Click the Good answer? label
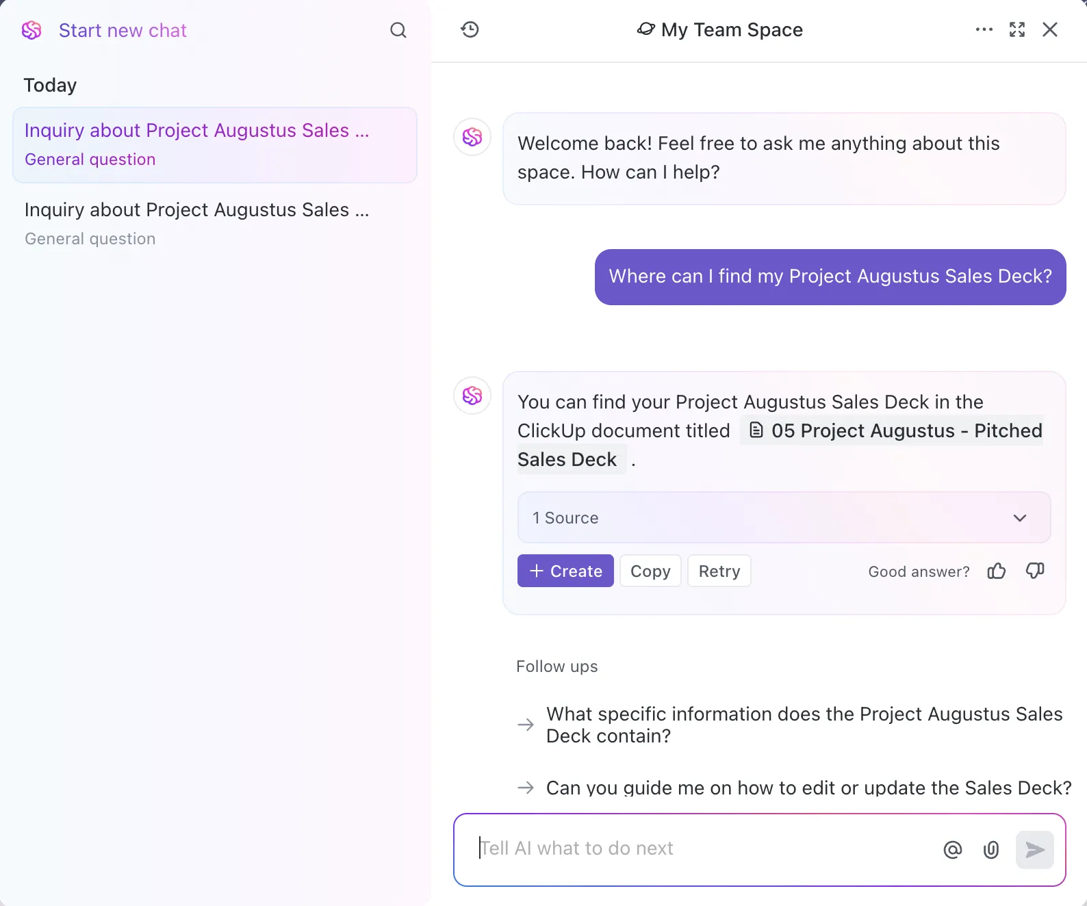Screen dimensions: 1087x906 point(919,571)
